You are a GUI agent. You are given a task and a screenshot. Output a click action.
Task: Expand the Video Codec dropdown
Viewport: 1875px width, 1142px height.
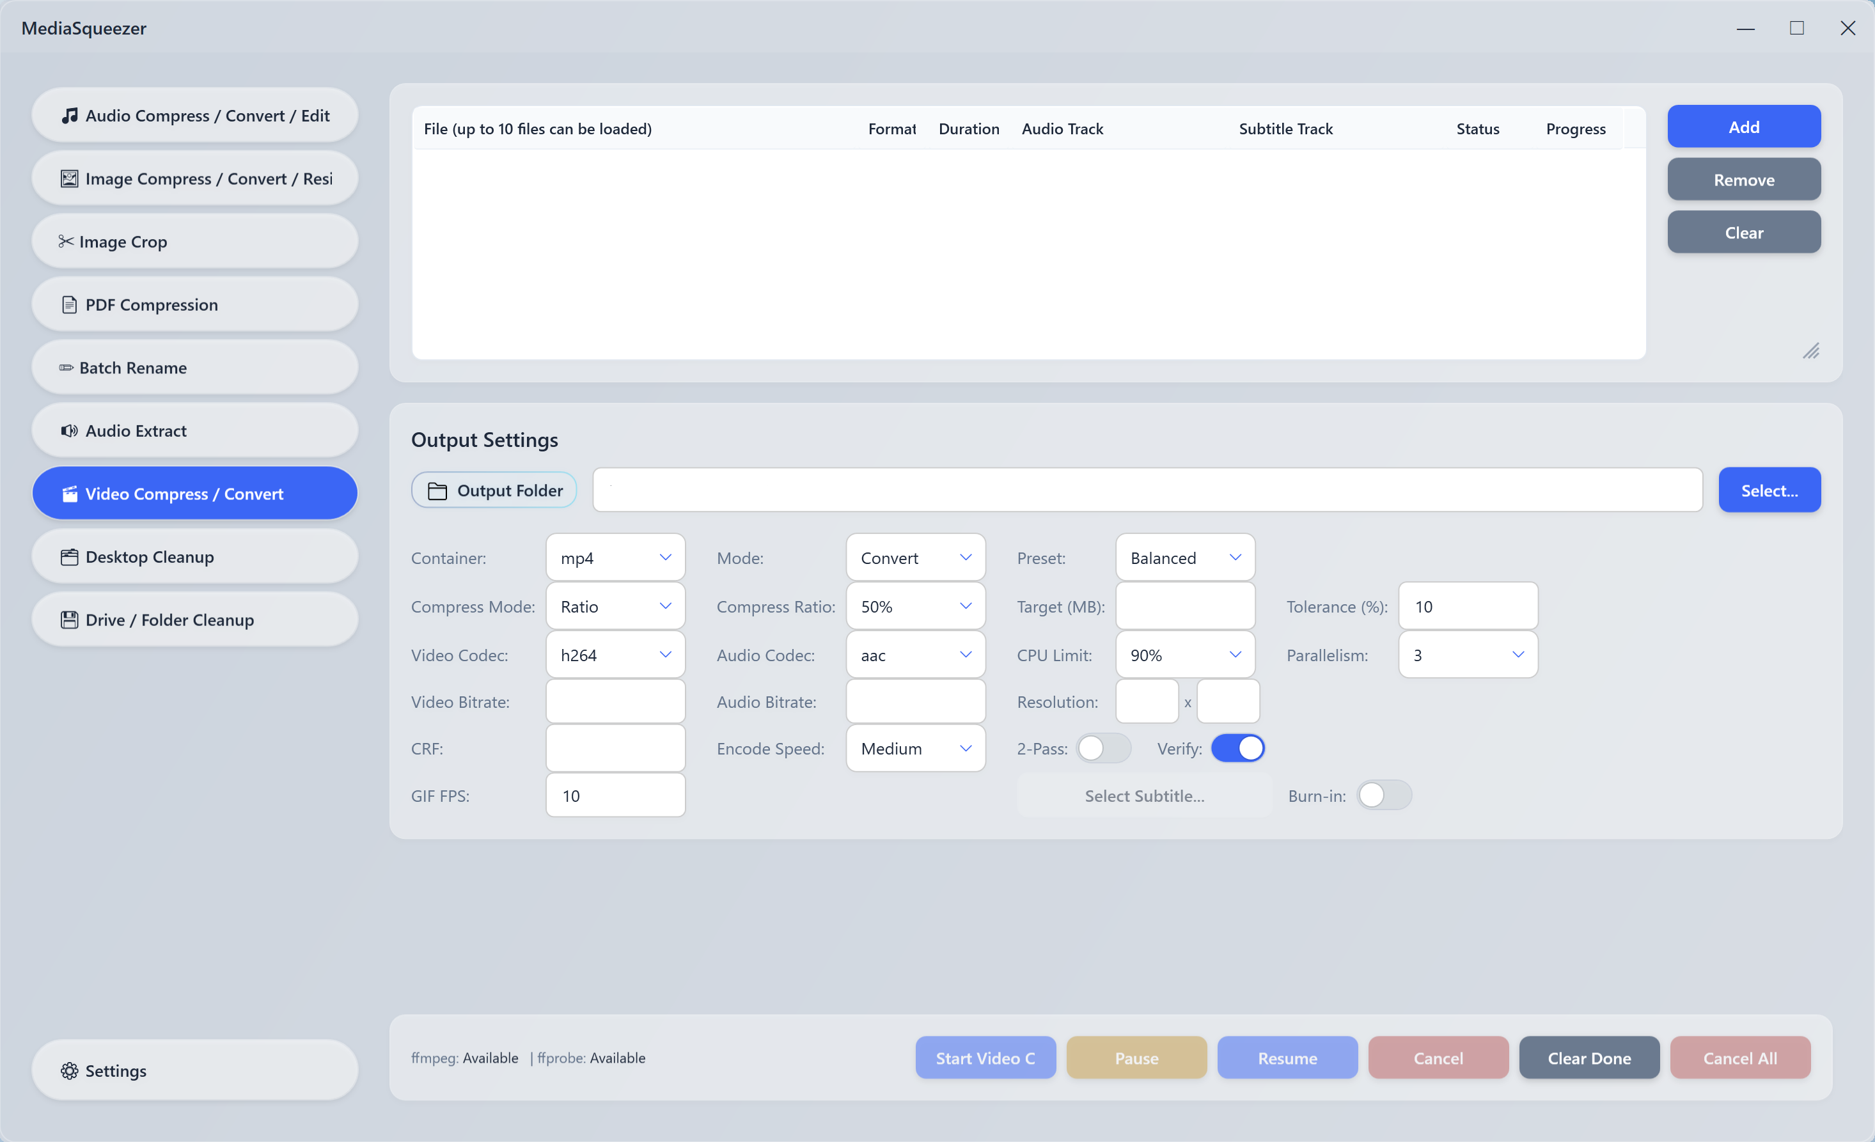point(615,655)
